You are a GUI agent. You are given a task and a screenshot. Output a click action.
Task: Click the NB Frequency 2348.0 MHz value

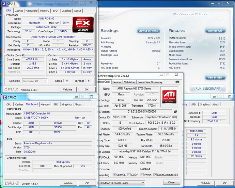[214, 121]
